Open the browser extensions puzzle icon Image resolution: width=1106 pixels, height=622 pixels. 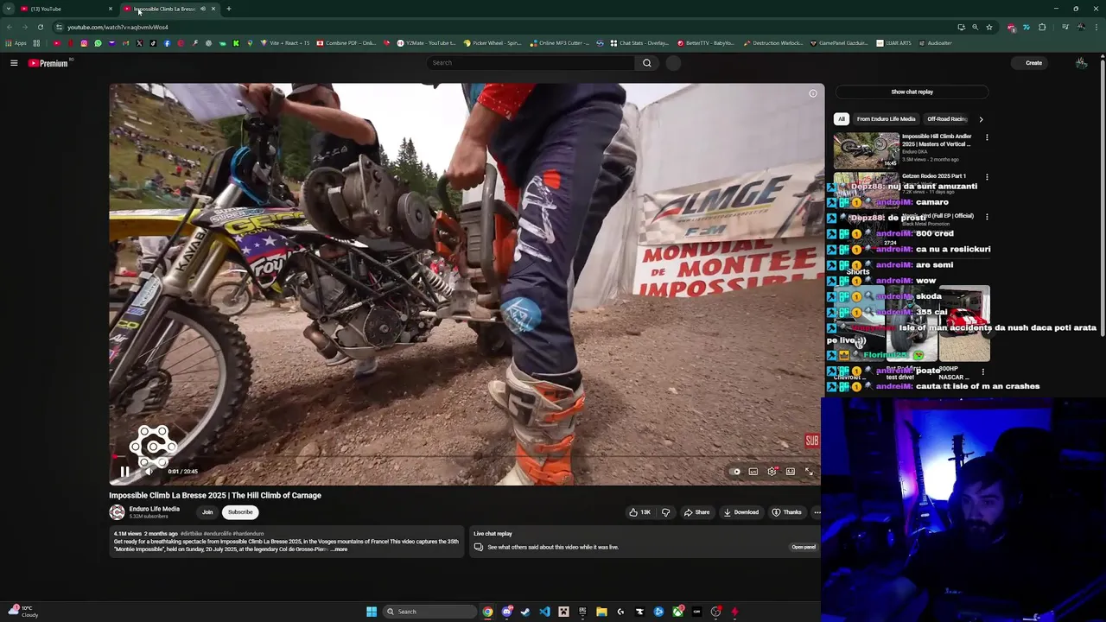[x=1042, y=27]
